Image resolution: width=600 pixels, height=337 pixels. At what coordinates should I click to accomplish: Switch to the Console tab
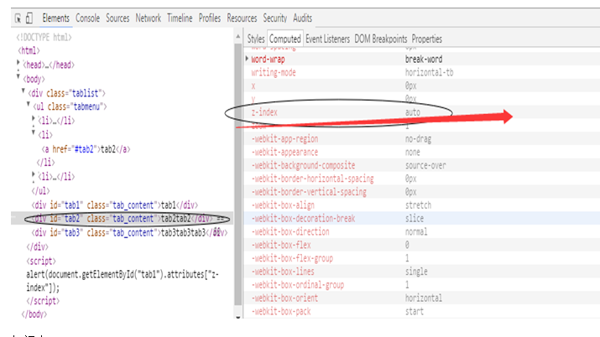point(87,18)
